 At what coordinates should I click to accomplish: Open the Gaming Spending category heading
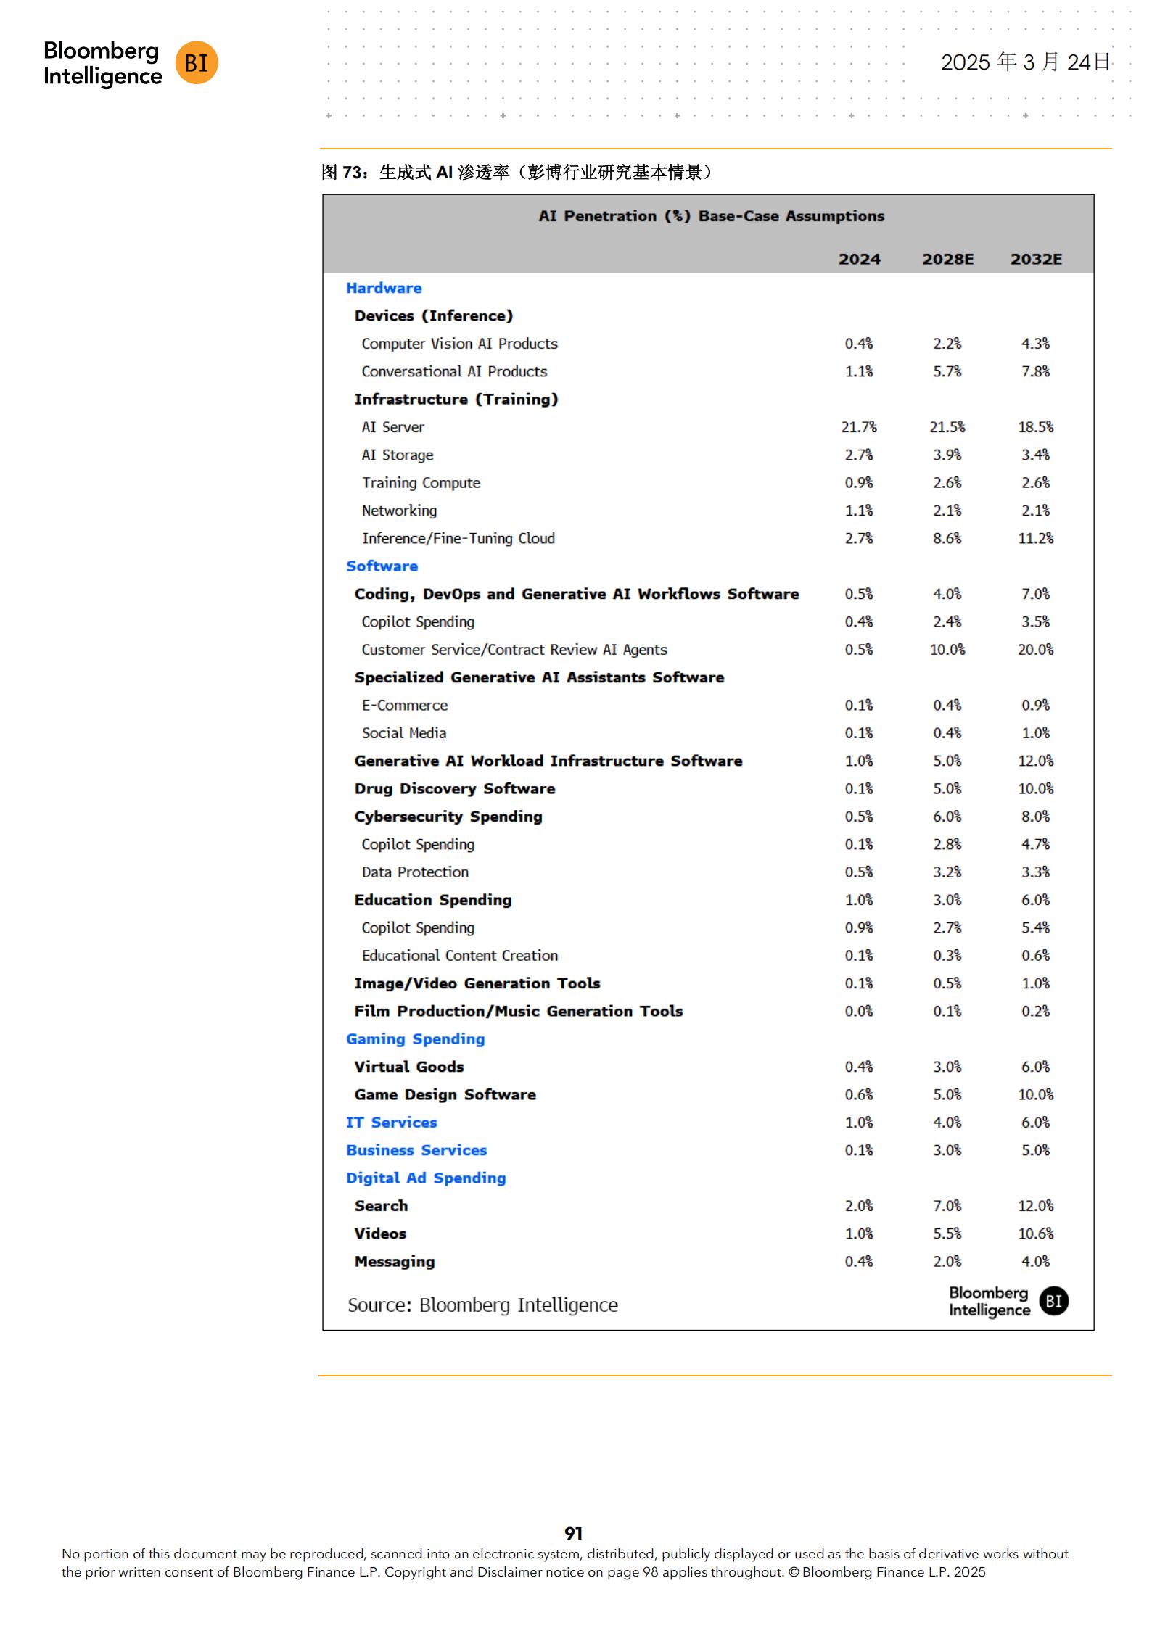[x=415, y=1038]
